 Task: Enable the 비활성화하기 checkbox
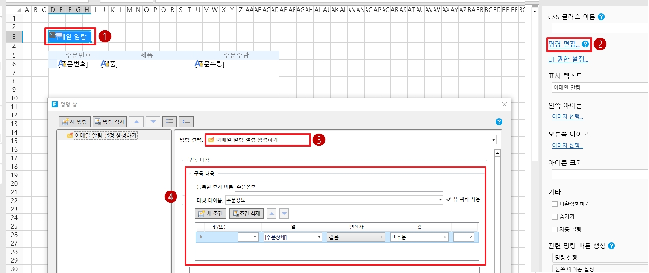tap(555, 204)
